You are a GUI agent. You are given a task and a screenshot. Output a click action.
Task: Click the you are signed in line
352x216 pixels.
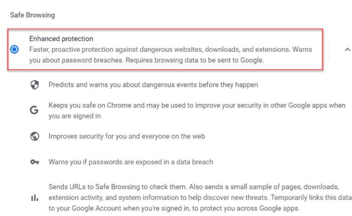[75, 116]
